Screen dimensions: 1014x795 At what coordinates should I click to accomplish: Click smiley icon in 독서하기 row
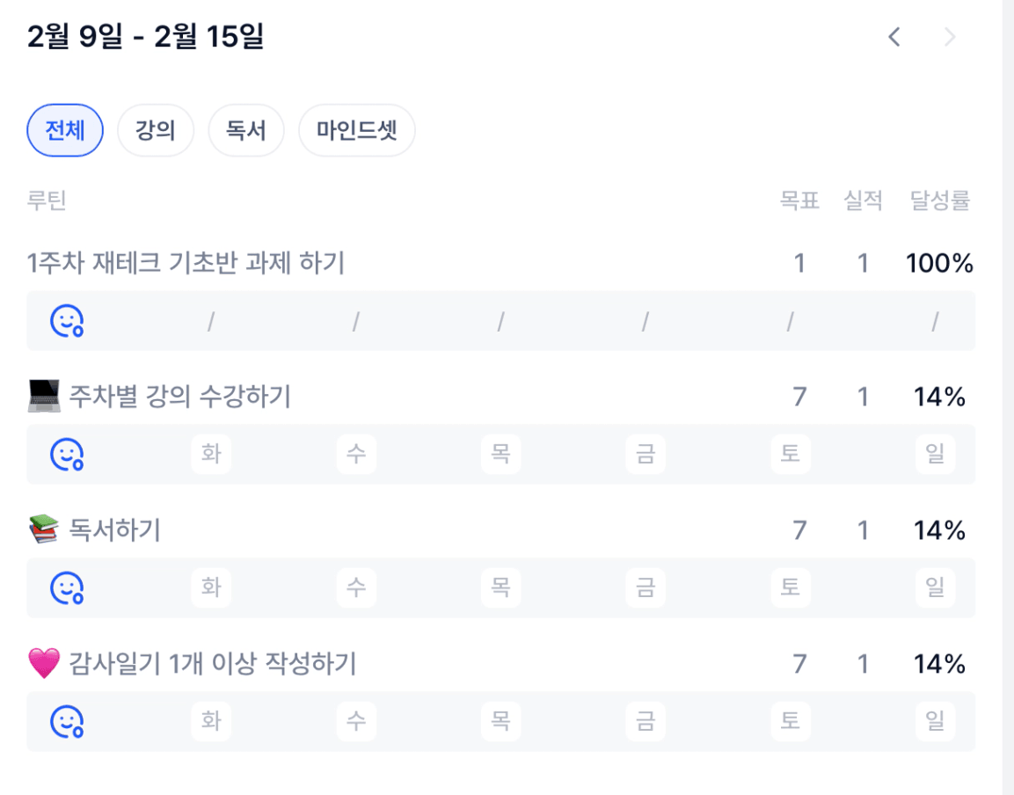coord(67,587)
